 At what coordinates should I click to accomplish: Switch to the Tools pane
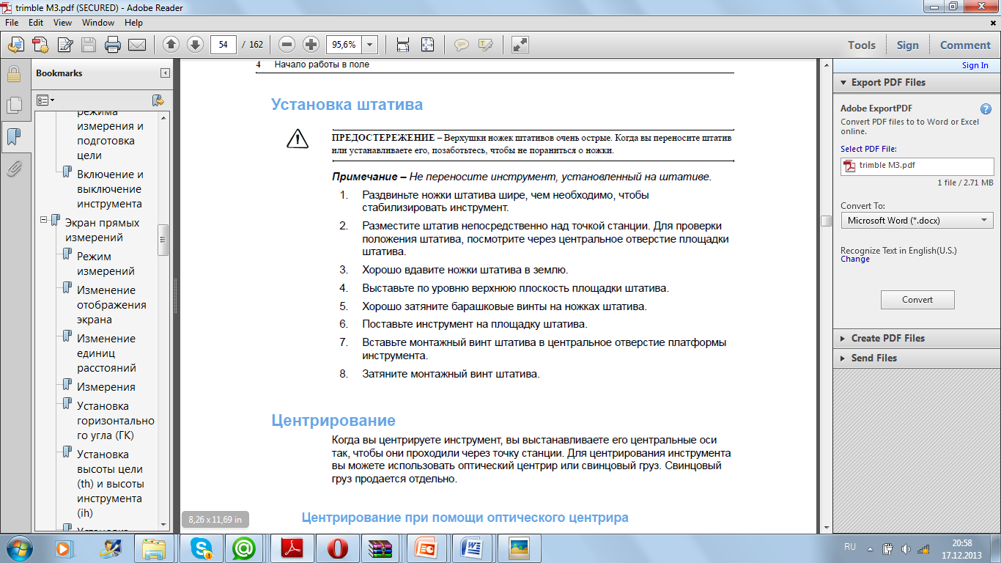click(x=862, y=45)
